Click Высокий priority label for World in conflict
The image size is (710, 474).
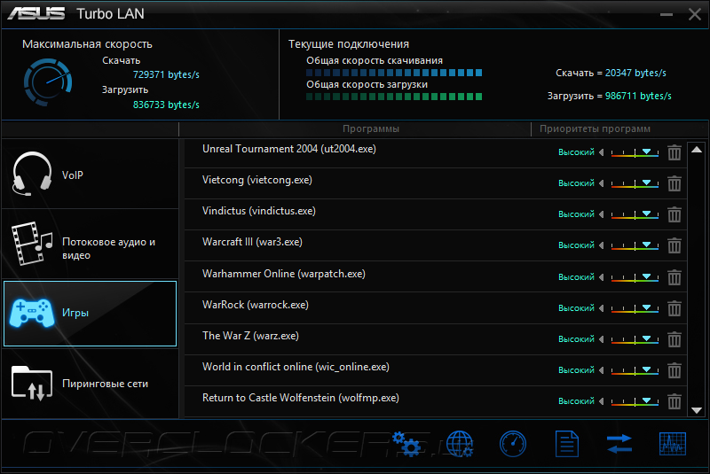(576, 370)
